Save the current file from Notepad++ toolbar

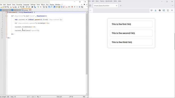[x=5, y=7]
